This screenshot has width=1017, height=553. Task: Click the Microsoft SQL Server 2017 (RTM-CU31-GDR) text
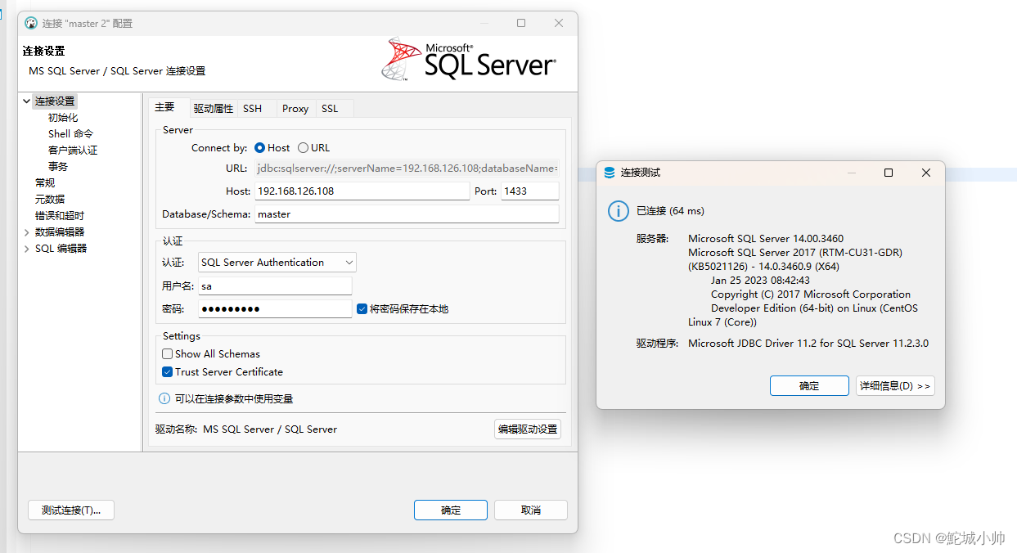click(x=795, y=253)
